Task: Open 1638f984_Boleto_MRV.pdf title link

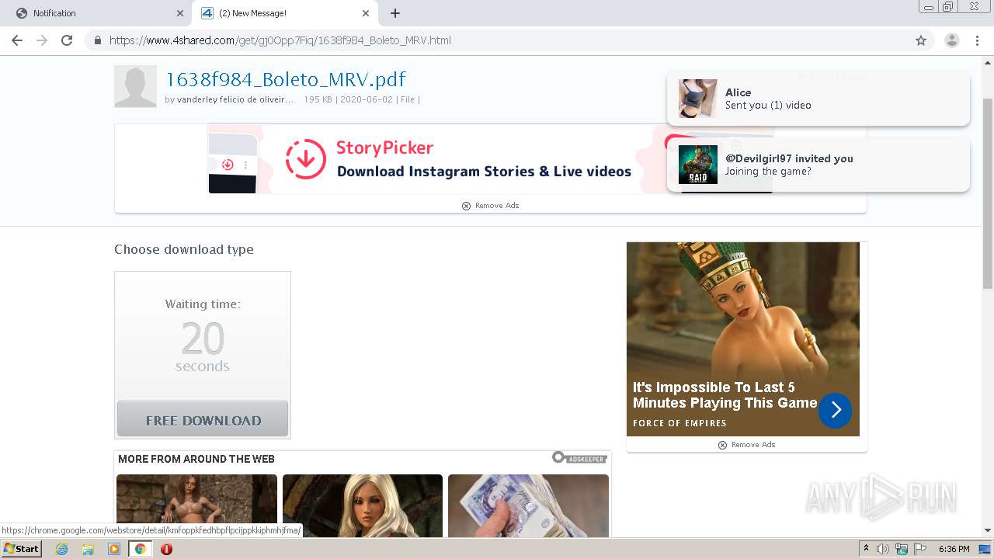Action: pos(285,79)
